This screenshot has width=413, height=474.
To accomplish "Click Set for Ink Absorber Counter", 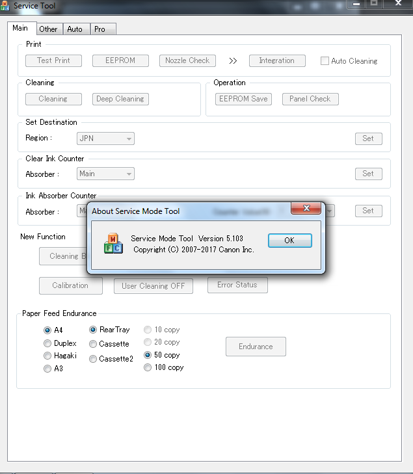I will (x=369, y=211).
